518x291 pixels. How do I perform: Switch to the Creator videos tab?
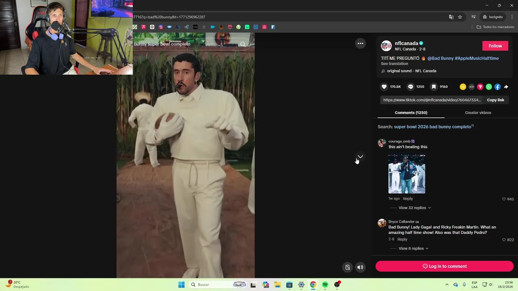[478, 113]
